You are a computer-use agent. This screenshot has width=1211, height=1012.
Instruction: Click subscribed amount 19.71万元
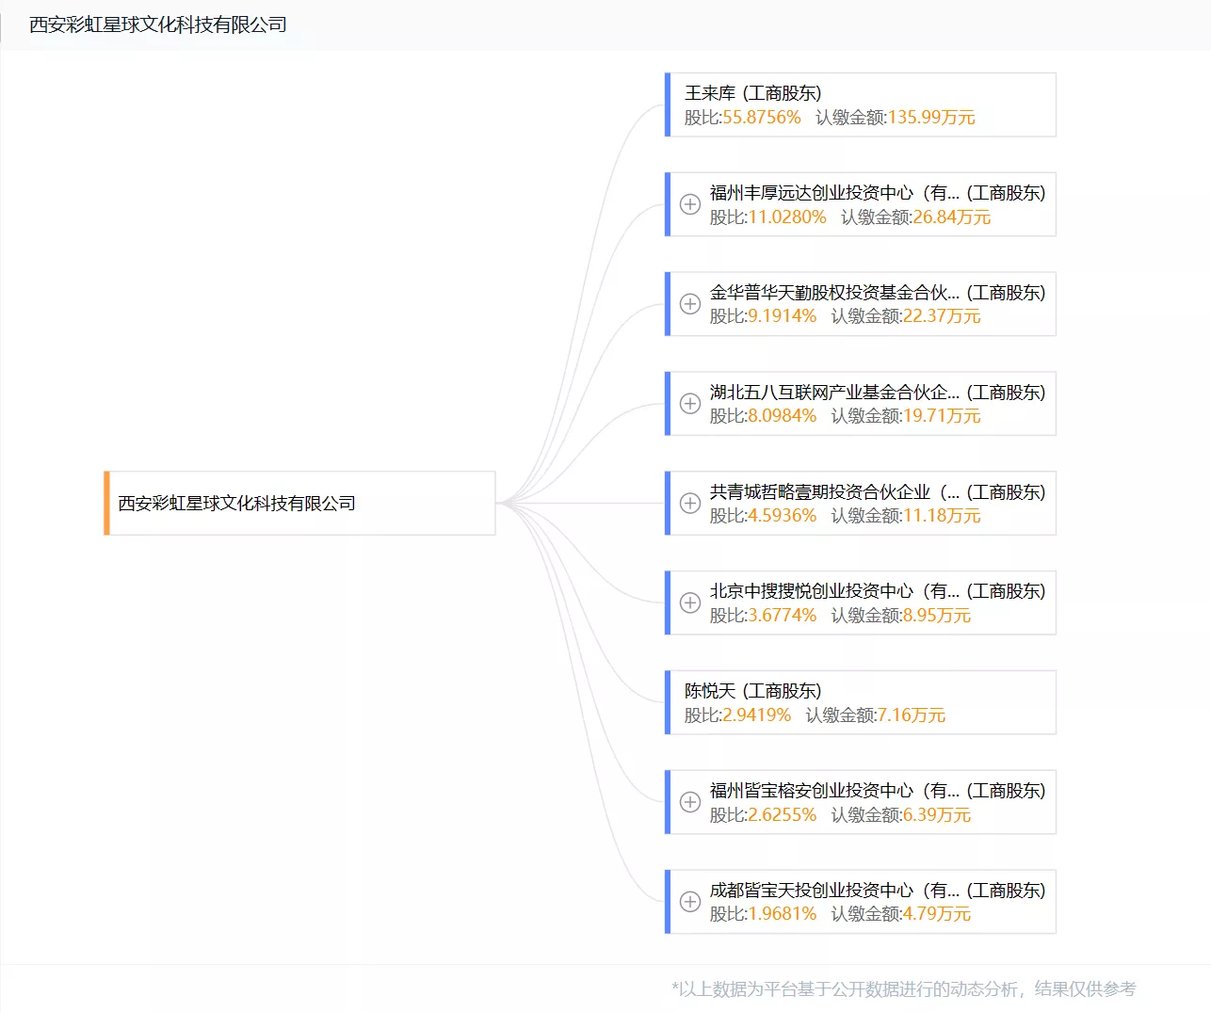point(942,416)
